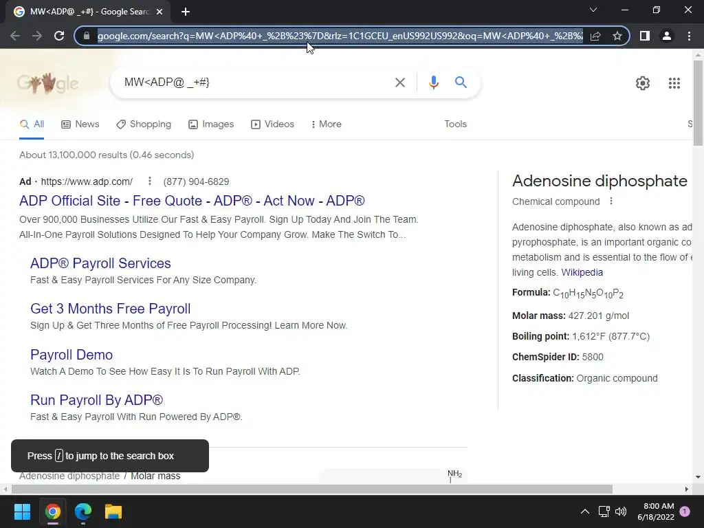Click the browser back arrow
704x528 pixels.
(x=15, y=36)
